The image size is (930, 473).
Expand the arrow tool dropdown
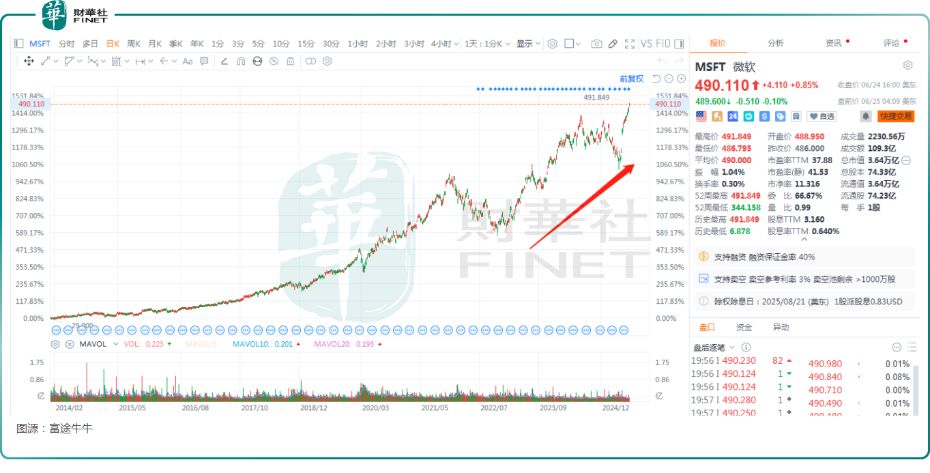pyautogui.click(x=174, y=61)
